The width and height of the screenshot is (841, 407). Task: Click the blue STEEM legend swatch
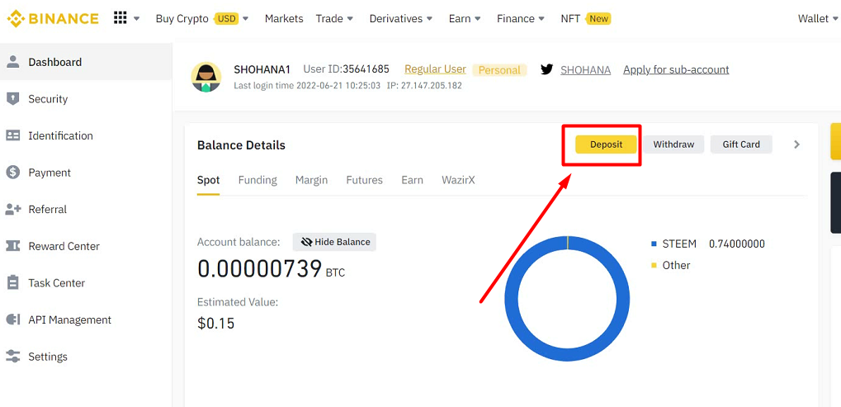[x=654, y=244]
